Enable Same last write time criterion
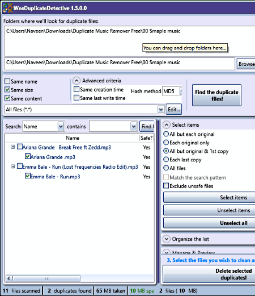 tap(76, 98)
